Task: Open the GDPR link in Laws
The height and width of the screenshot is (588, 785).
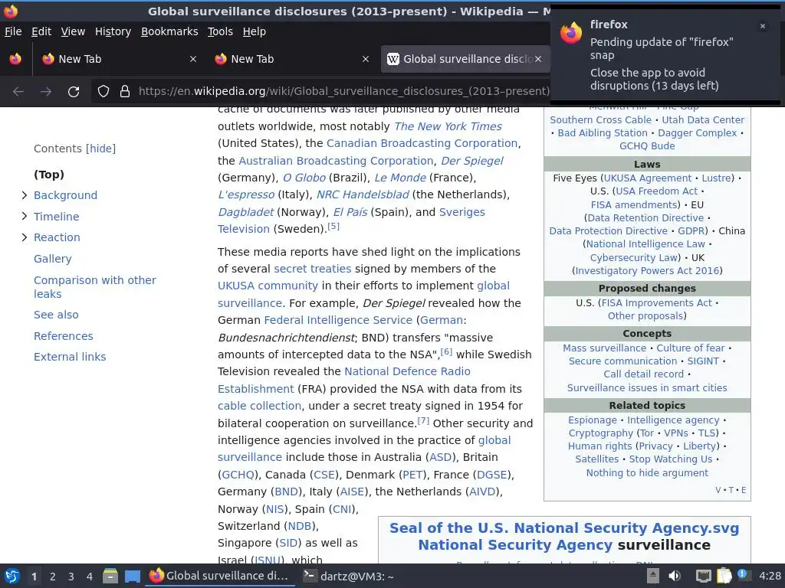Action: pyautogui.click(x=691, y=231)
